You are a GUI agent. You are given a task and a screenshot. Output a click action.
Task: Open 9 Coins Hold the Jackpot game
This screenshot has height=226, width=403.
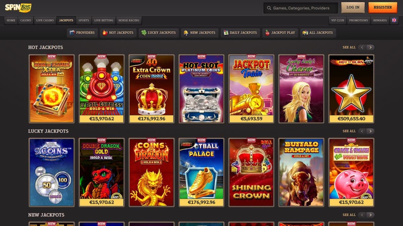coord(52,172)
